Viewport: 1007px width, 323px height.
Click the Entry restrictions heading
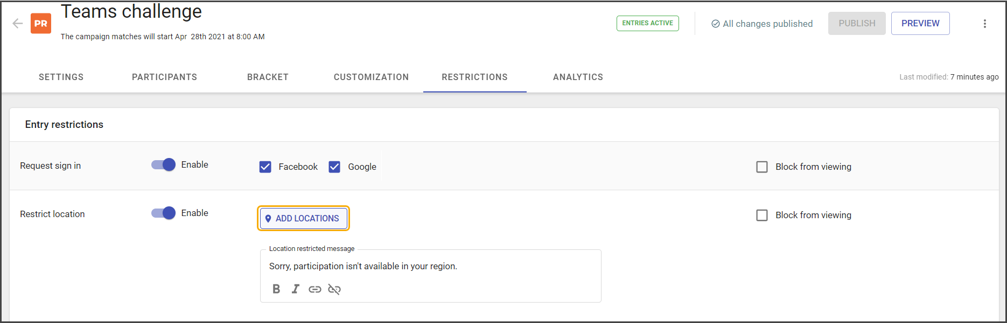64,124
